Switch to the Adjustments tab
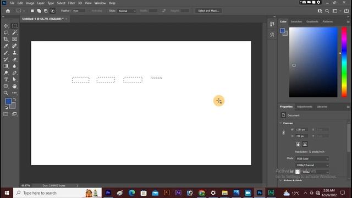 click(x=304, y=107)
